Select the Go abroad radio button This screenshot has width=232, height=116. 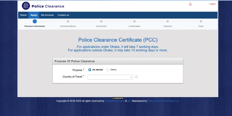[90, 70]
